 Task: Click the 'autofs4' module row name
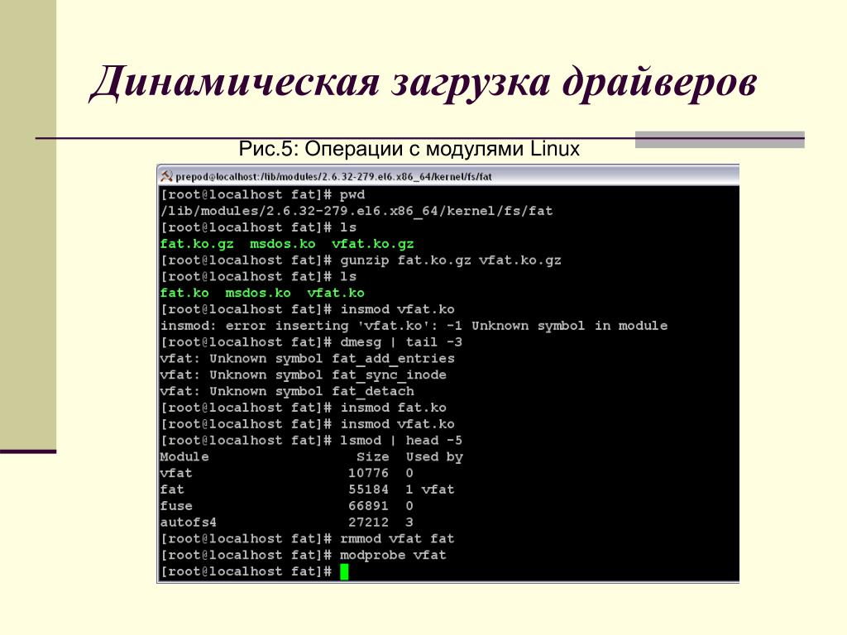tap(189, 523)
